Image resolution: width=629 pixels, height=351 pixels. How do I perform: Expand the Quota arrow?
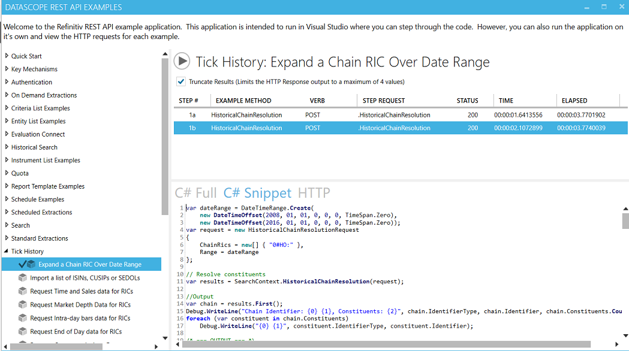7,173
